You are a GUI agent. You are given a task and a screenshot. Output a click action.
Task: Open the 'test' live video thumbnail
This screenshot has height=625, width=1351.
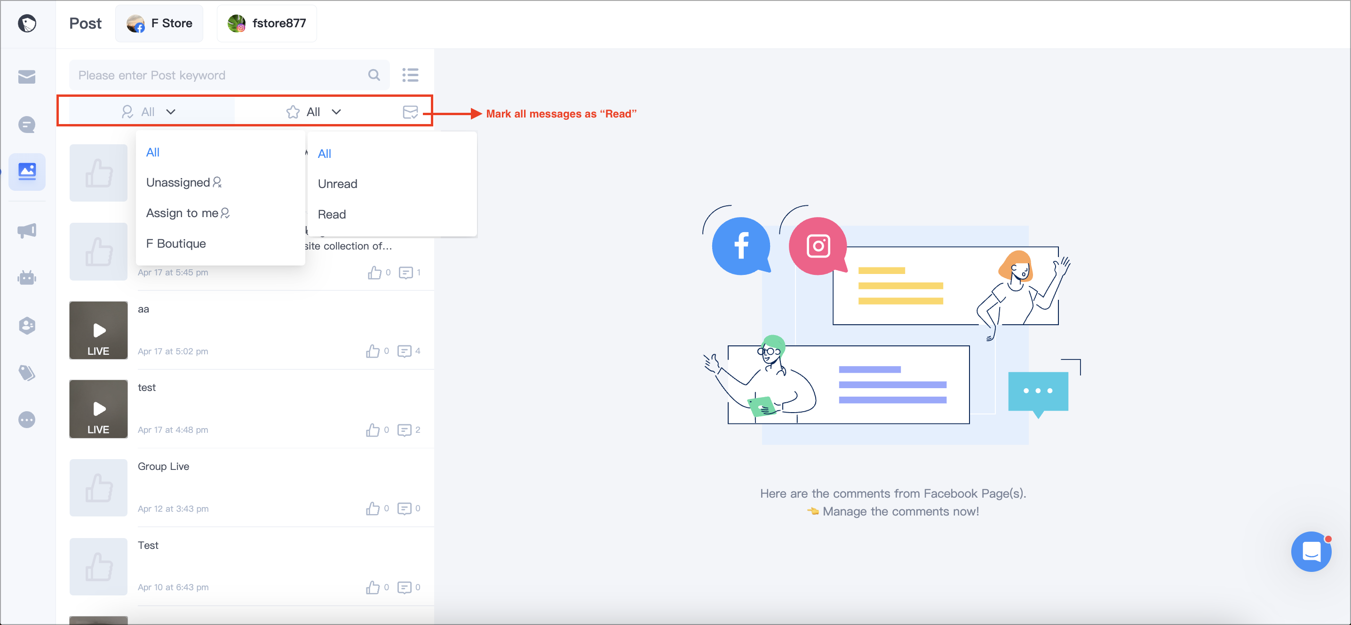tap(99, 409)
